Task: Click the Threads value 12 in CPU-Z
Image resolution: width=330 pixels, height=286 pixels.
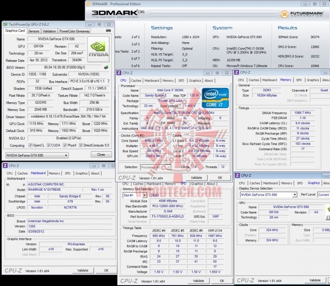Action: click(x=223, y=167)
